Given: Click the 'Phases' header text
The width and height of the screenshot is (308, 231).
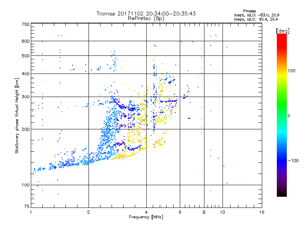Looking at the screenshot, I should tap(249, 11).
